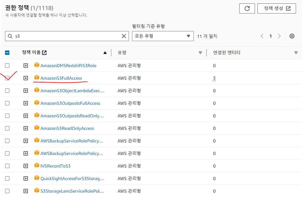Open the 모든 유형 filter type dropdown
This screenshot has width=302, height=197.
(x=163, y=36)
